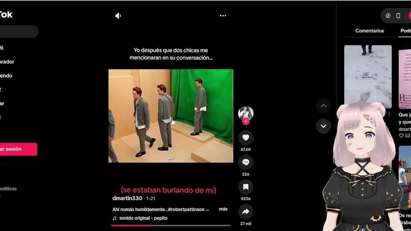Screen dimensions: 411x231
Task: Click the get app phone icon
Action: point(398,16)
